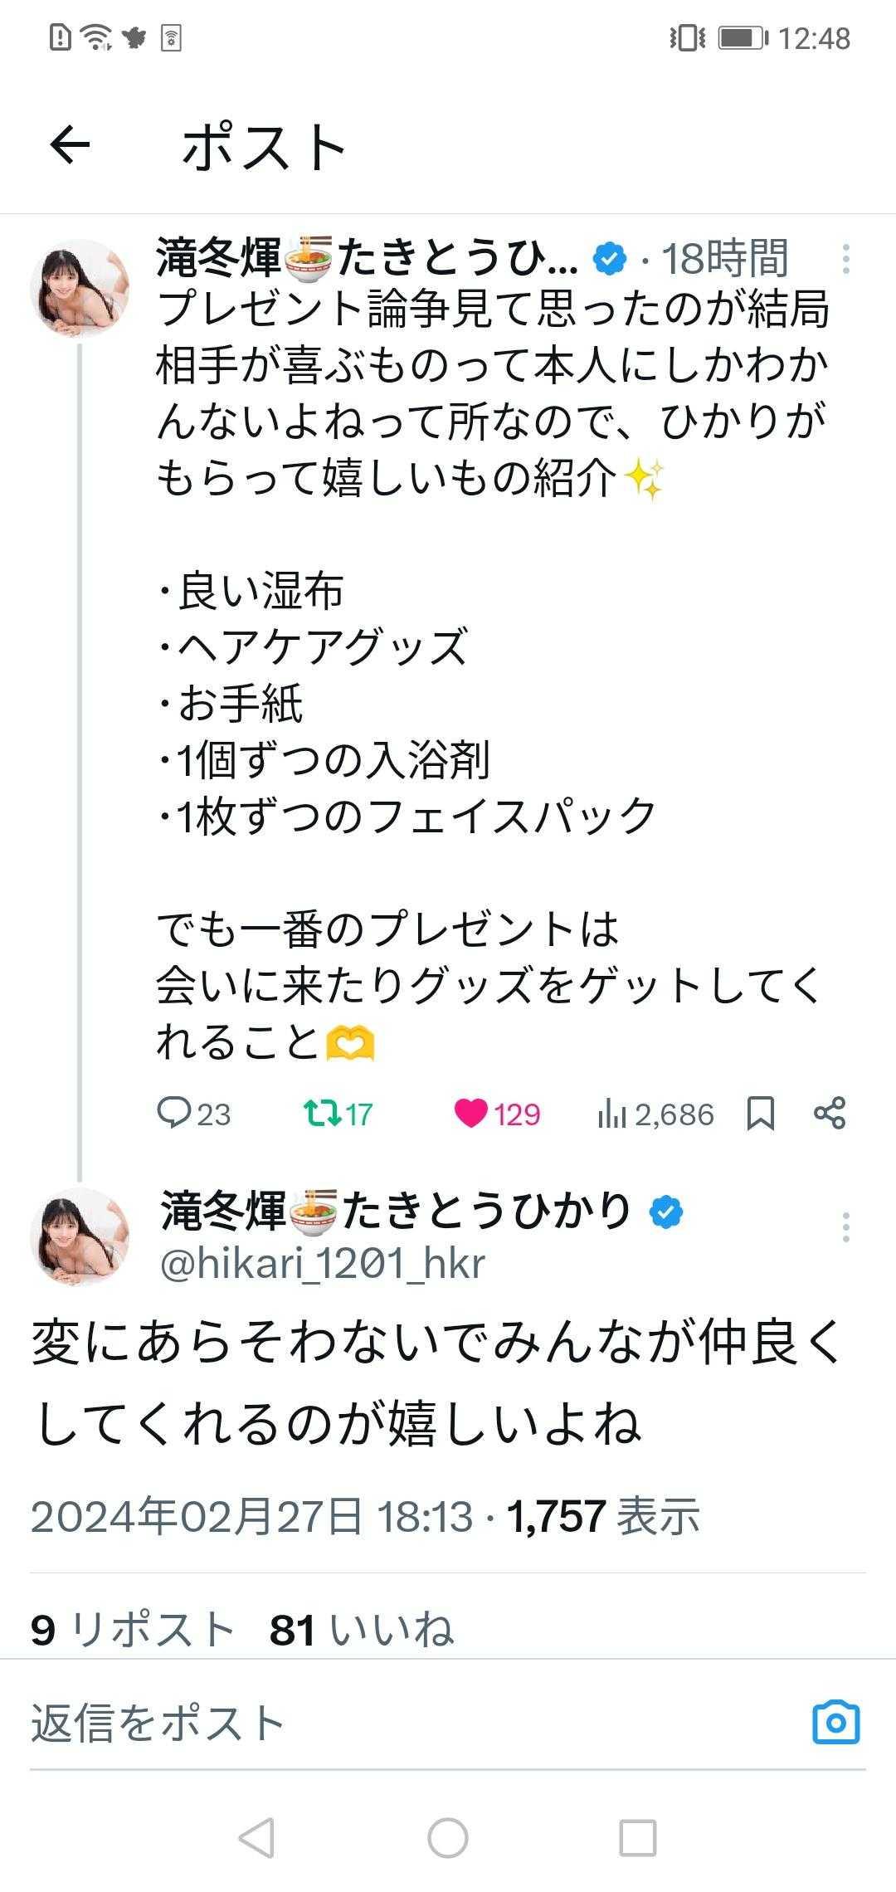The image size is (896, 1892).
Task: Open the 1,757 表示 view count
Action: click(603, 1515)
